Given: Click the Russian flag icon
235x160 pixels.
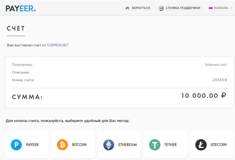Looking at the screenshot, I should pos(211,8).
